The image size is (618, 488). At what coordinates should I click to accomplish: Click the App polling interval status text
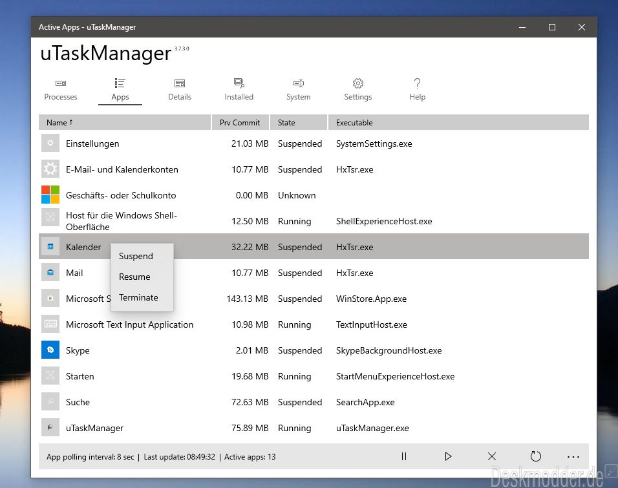91,457
